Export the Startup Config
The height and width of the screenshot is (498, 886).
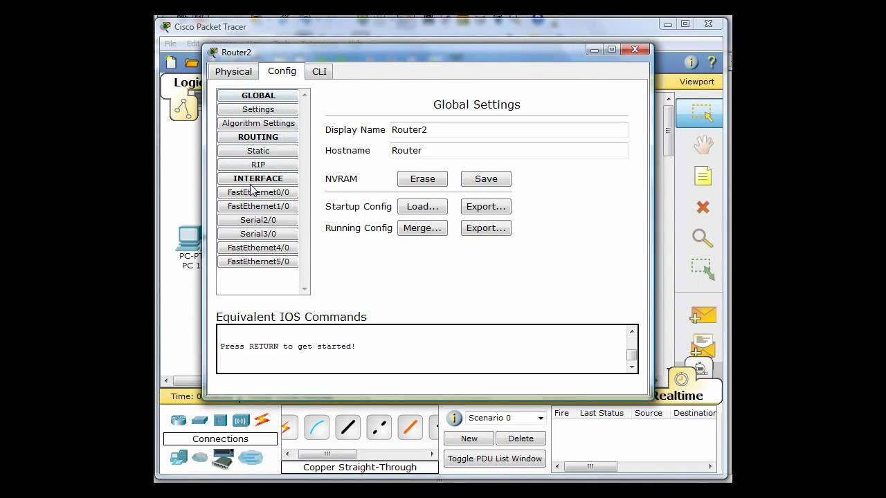pos(486,206)
